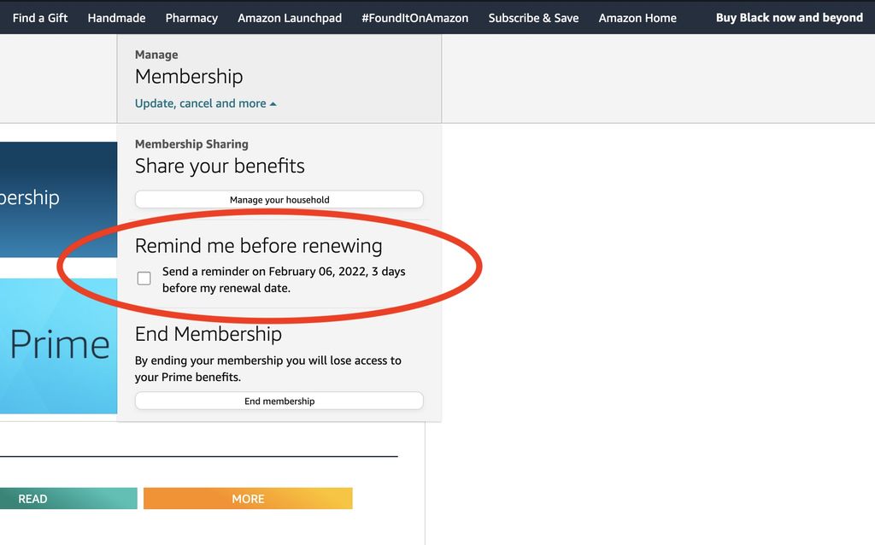Viewport: 875px width, 545px height.
Task: Click the Buy Black now and beyond link
Action: [788, 17]
